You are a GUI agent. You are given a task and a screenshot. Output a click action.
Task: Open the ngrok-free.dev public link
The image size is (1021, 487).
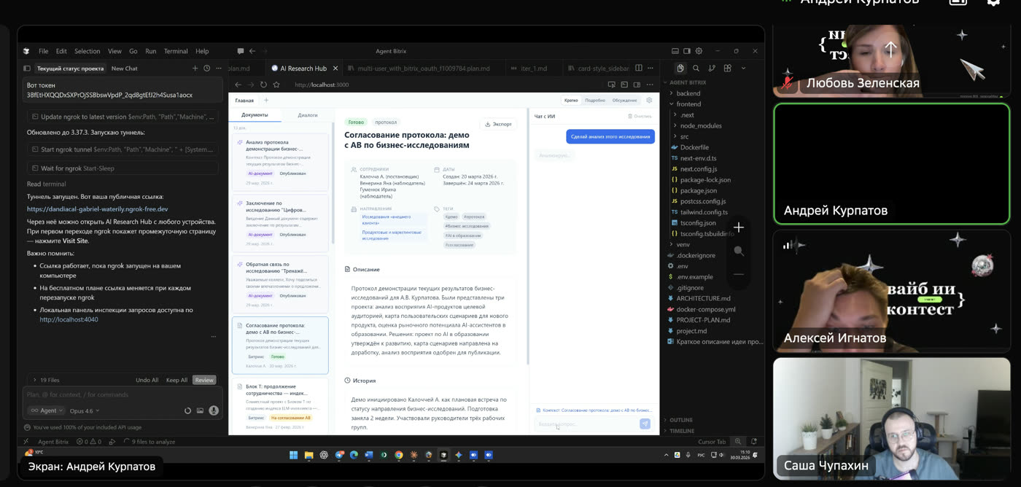[98, 209]
